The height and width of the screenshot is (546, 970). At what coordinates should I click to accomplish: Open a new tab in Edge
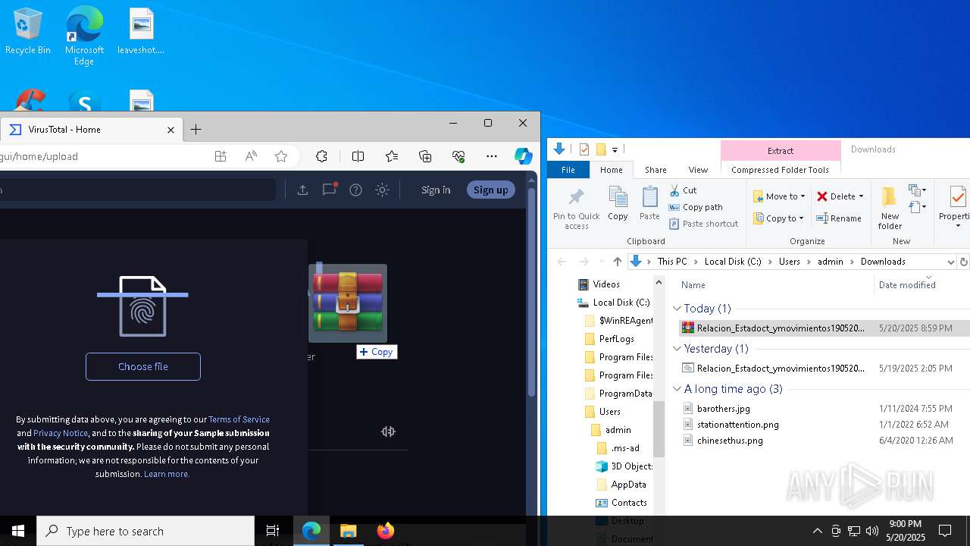196,130
